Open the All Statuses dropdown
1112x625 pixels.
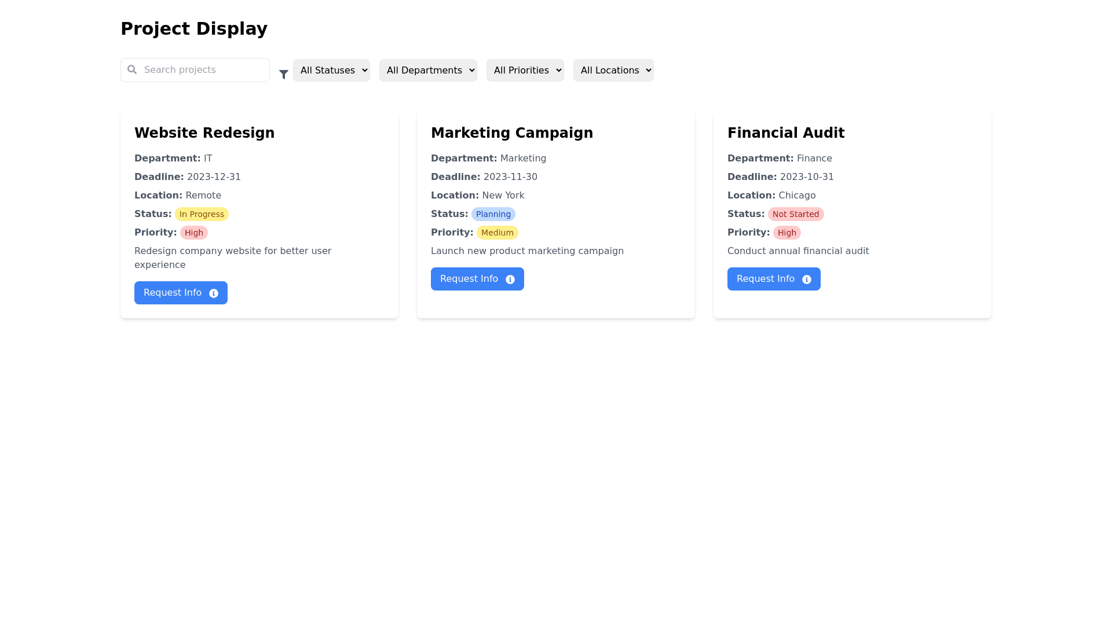(x=331, y=71)
